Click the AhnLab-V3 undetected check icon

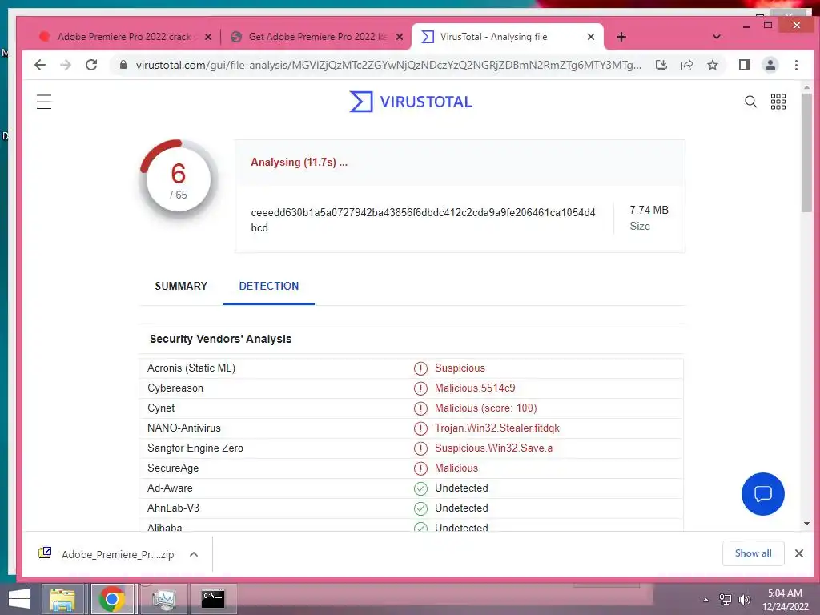[x=420, y=508]
